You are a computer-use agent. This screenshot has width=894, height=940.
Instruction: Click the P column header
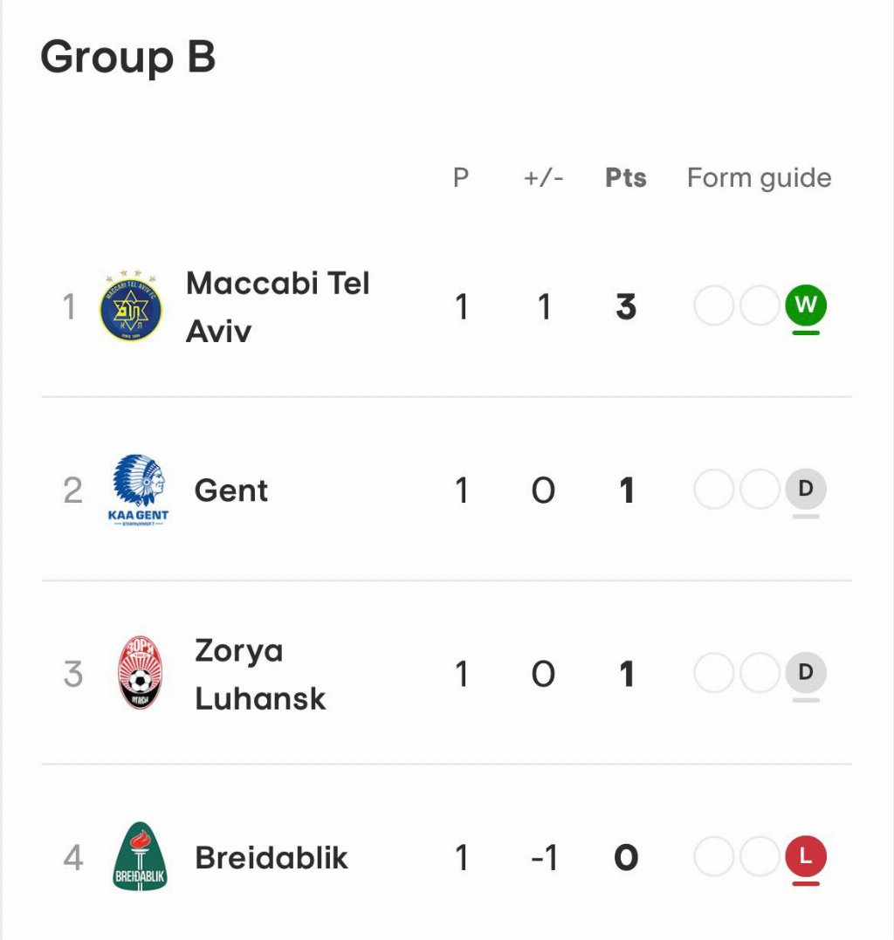(x=461, y=178)
